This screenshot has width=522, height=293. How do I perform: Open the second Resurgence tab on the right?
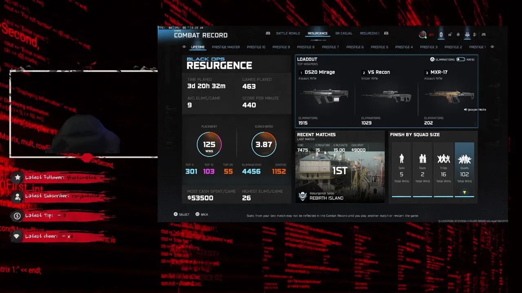point(370,33)
